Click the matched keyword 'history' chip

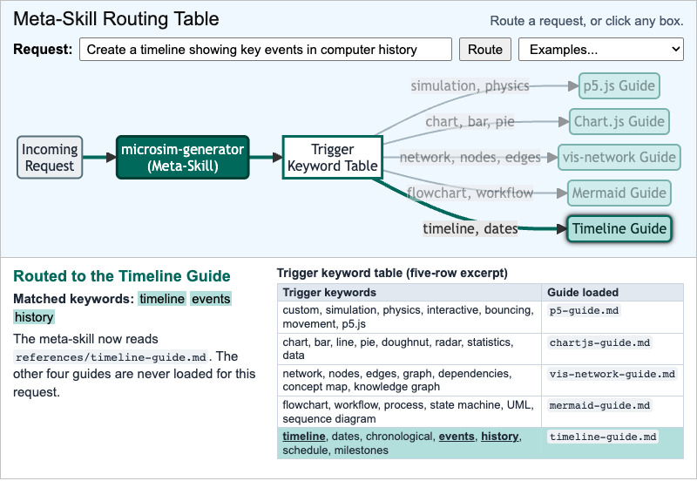(x=34, y=317)
